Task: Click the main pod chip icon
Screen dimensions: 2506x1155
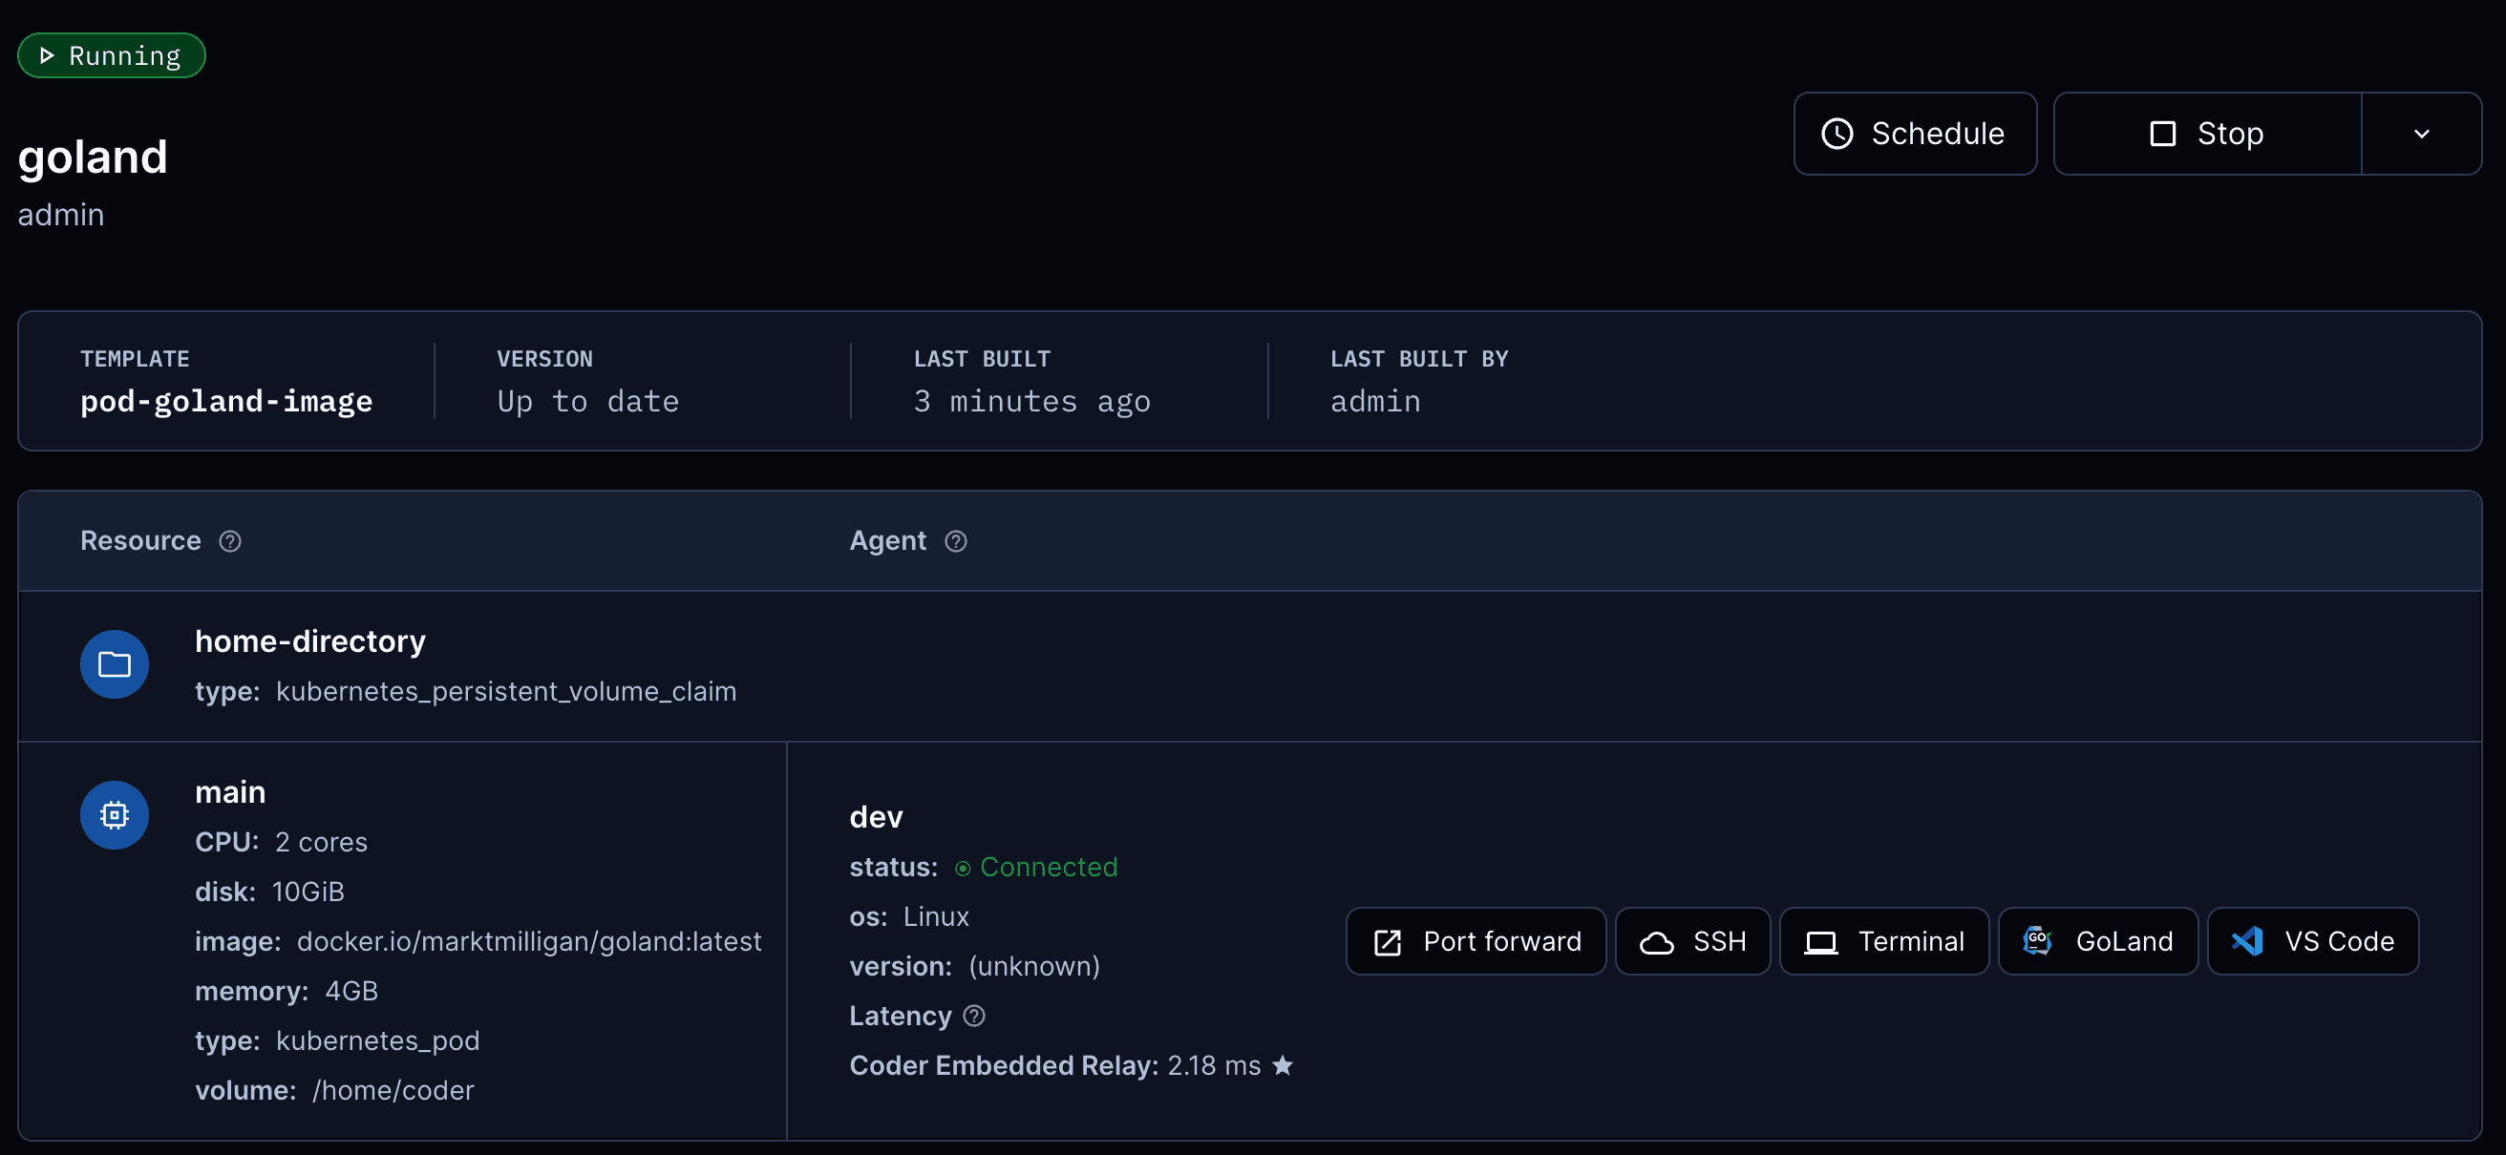Action: [114, 815]
